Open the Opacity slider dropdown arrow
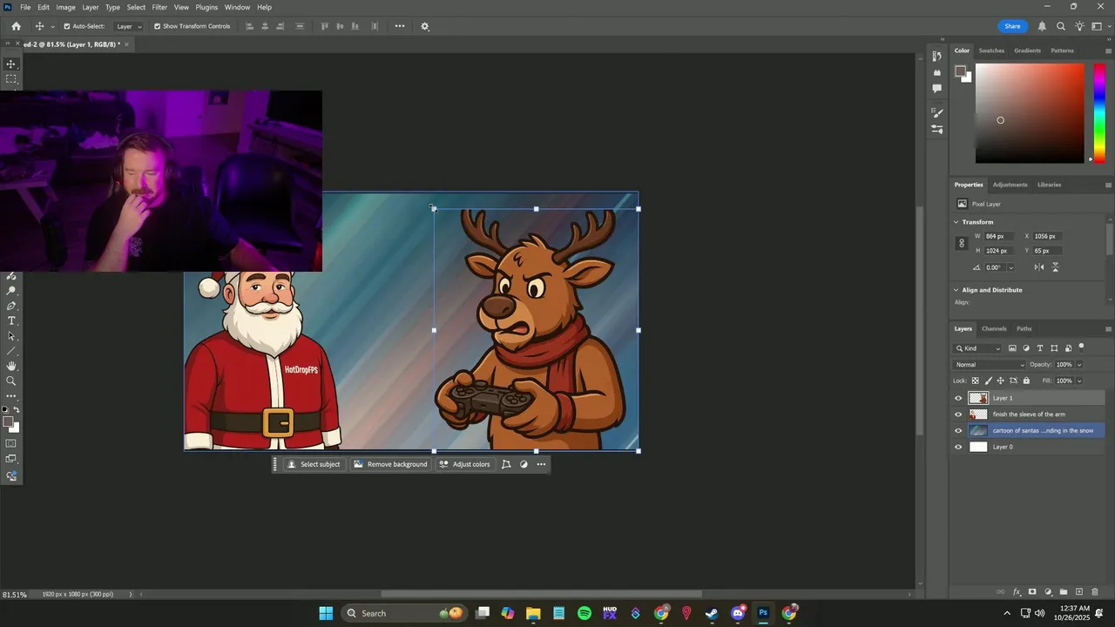 tap(1079, 365)
